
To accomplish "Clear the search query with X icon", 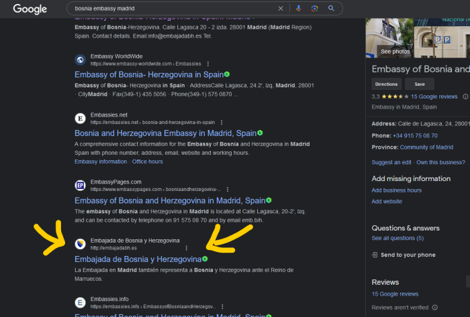I will point(281,8).
